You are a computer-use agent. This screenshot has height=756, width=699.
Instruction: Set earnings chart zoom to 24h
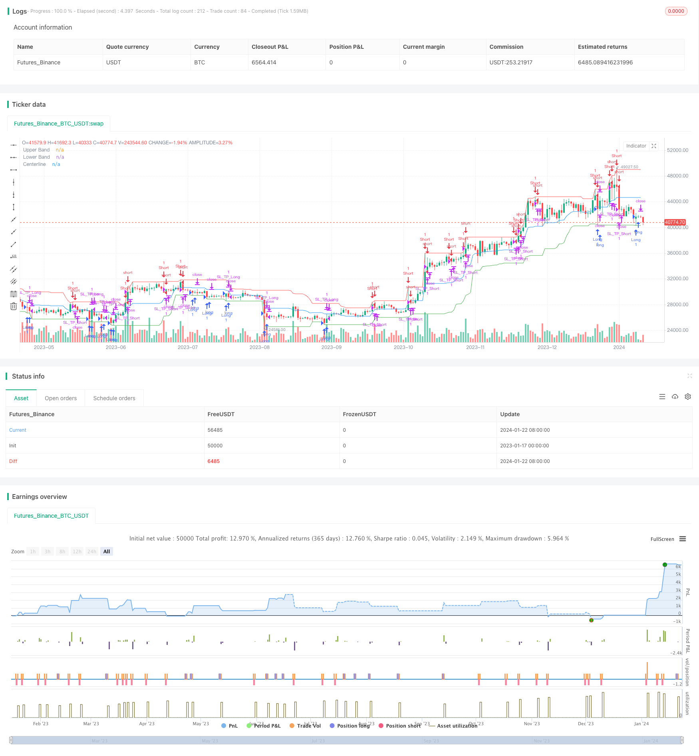coord(92,551)
